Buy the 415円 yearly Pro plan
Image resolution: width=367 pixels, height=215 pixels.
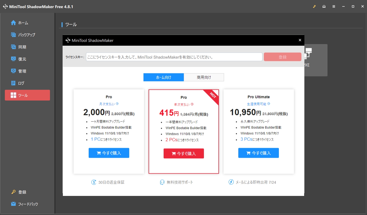click(184, 153)
